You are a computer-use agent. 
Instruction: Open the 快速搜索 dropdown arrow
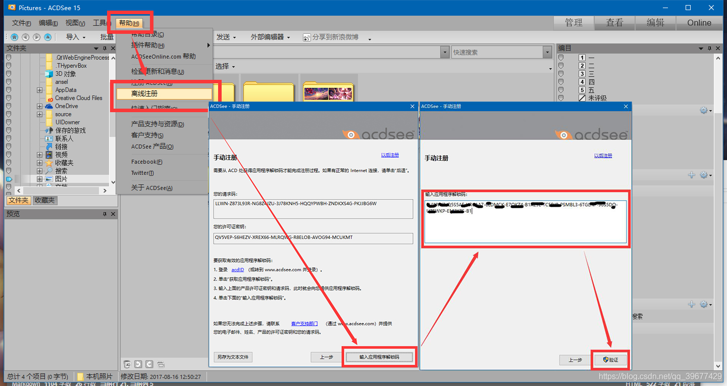click(547, 52)
